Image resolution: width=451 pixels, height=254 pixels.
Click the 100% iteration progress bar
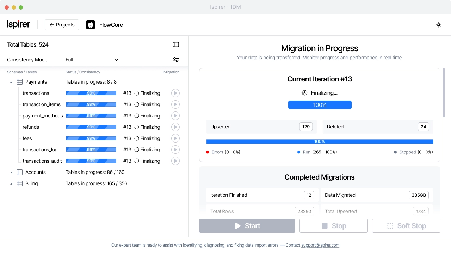[320, 105]
